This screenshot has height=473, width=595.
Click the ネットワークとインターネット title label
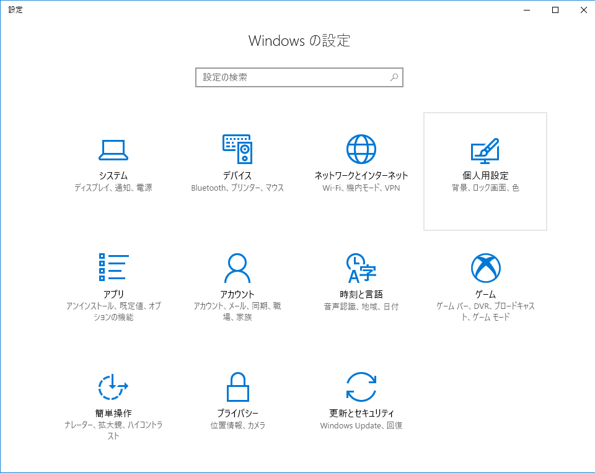361,175
